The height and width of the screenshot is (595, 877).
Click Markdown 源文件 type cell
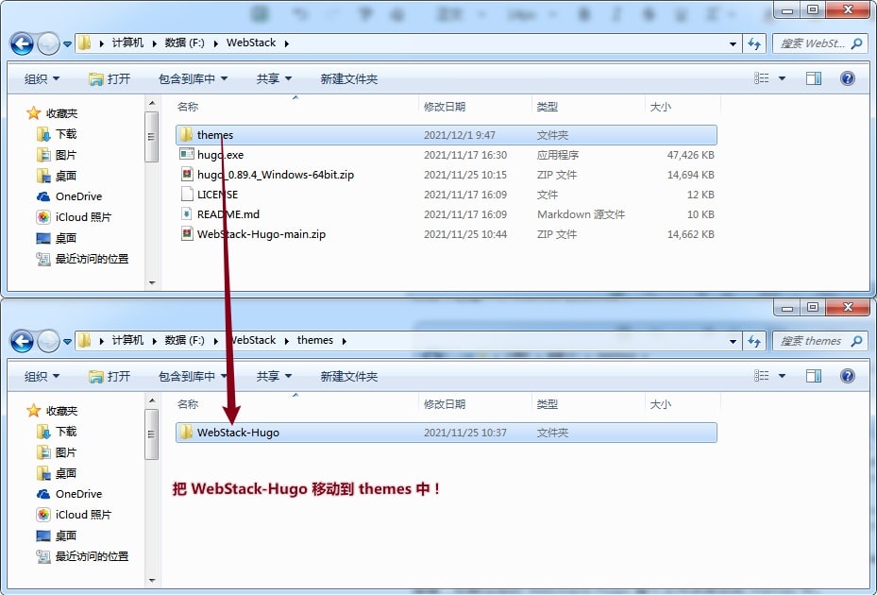[x=581, y=214]
